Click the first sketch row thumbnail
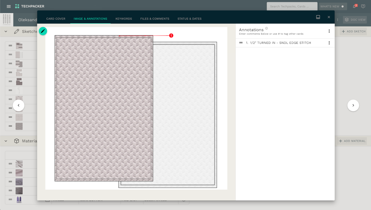371x210 pixels. coord(19,46)
